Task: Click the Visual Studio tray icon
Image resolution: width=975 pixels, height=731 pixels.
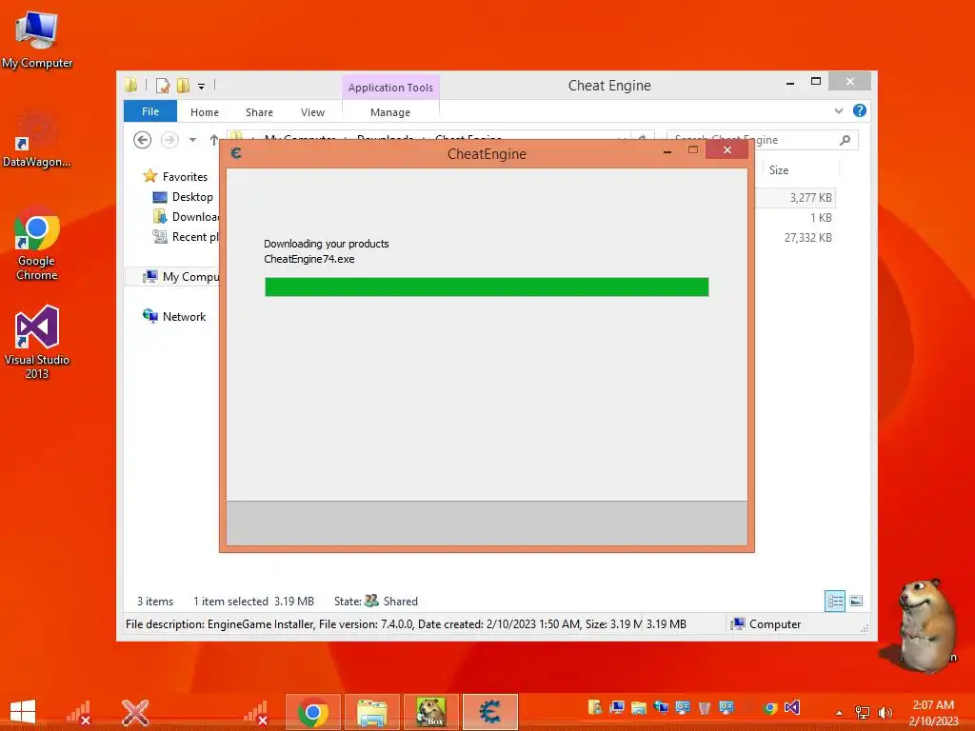Action: [x=791, y=707]
